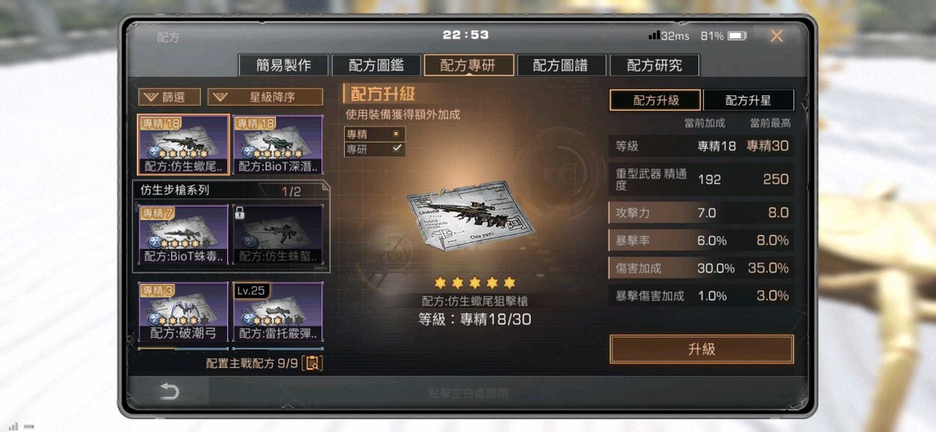Open the 配方研究 tab
The width and height of the screenshot is (936, 432).
[x=654, y=65]
